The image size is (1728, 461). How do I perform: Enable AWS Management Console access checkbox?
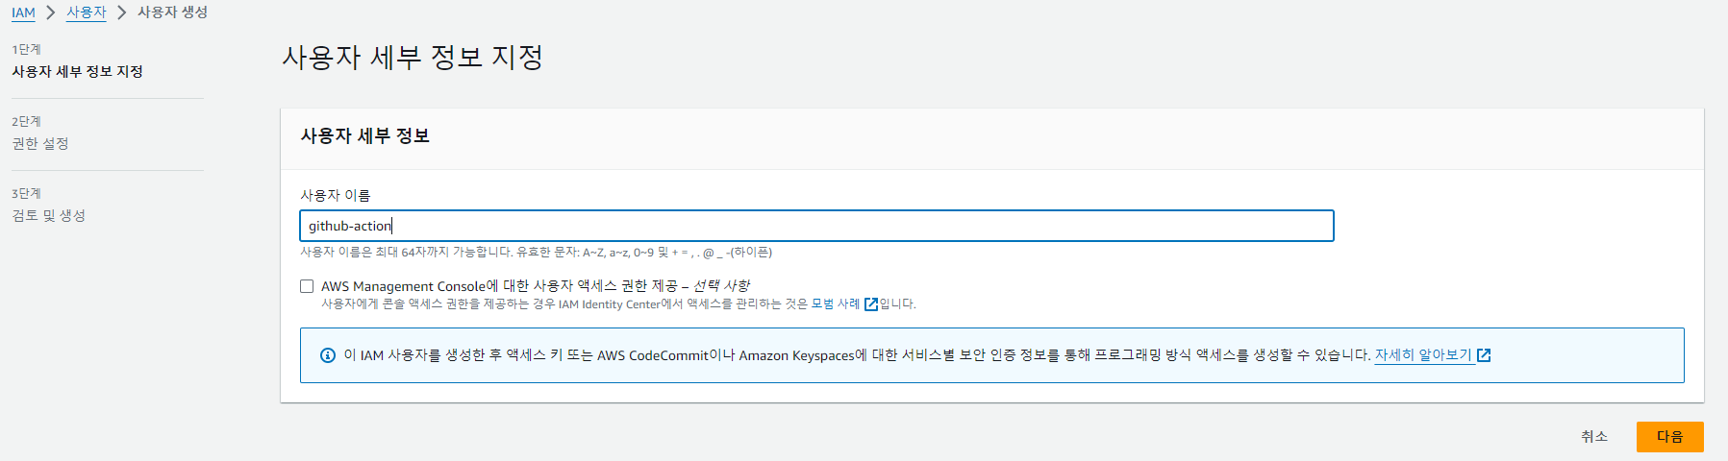307,286
